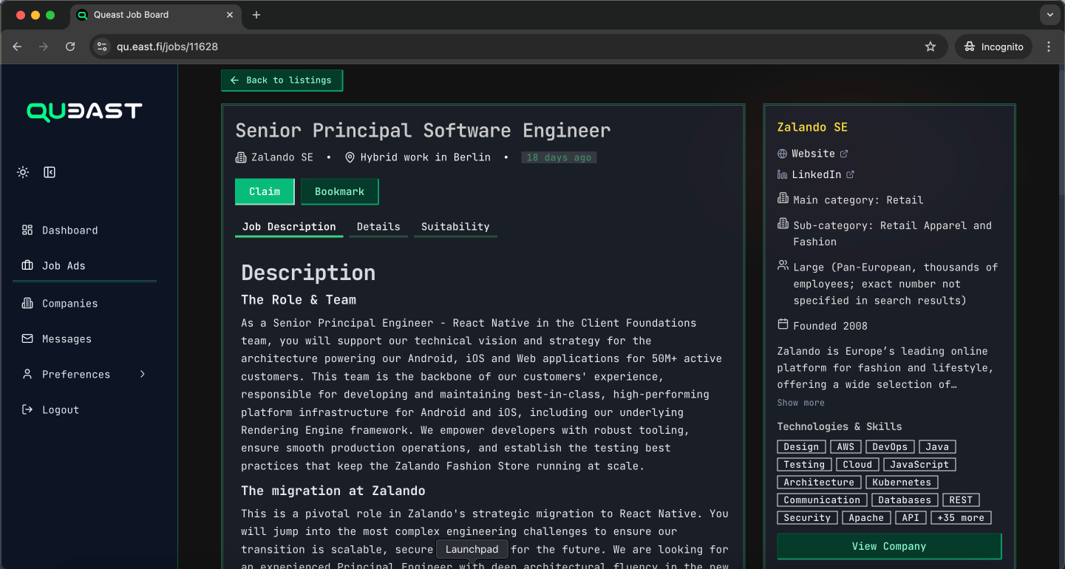Toggle the light/dark theme sun icon
The width and height of the screenshot is (1065, 569).
22,171
